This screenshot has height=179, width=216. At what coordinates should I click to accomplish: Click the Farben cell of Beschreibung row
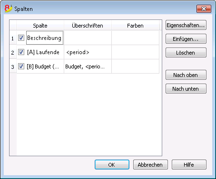(135, 38)
